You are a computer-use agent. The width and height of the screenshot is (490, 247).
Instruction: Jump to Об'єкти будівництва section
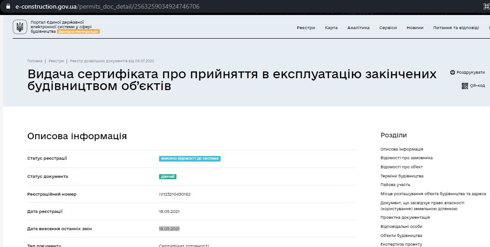(x=401, y=236)
